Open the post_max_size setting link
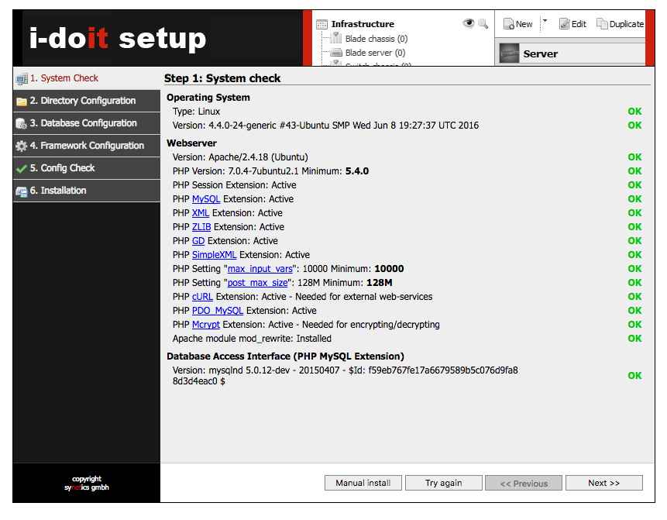The width and height of the screenshot is (667, 520). click(257, 283)
